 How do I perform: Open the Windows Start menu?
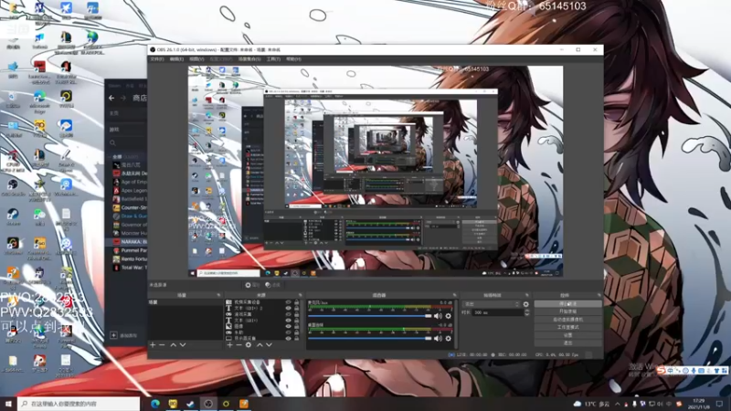tap(8, 404)
